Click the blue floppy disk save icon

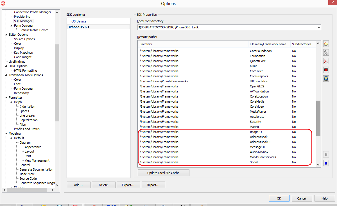click(x=326, y=79)
